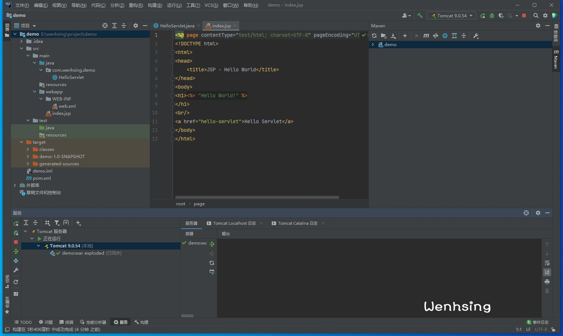
Task: Download Maven sources and documentation
Action: [393, 36]
